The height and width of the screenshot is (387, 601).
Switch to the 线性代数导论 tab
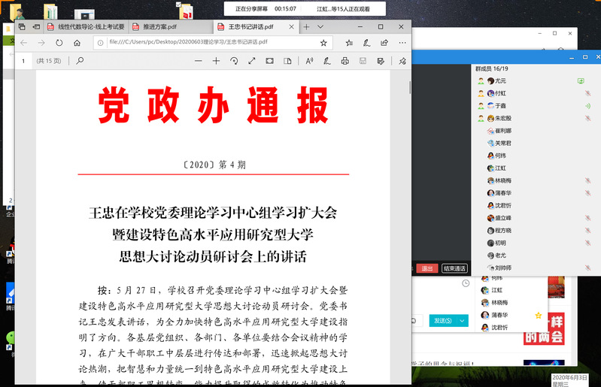87,26
